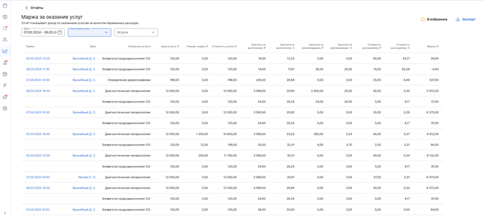
Task: Click the star icon next to В избранное
Action: coord(423,19)
